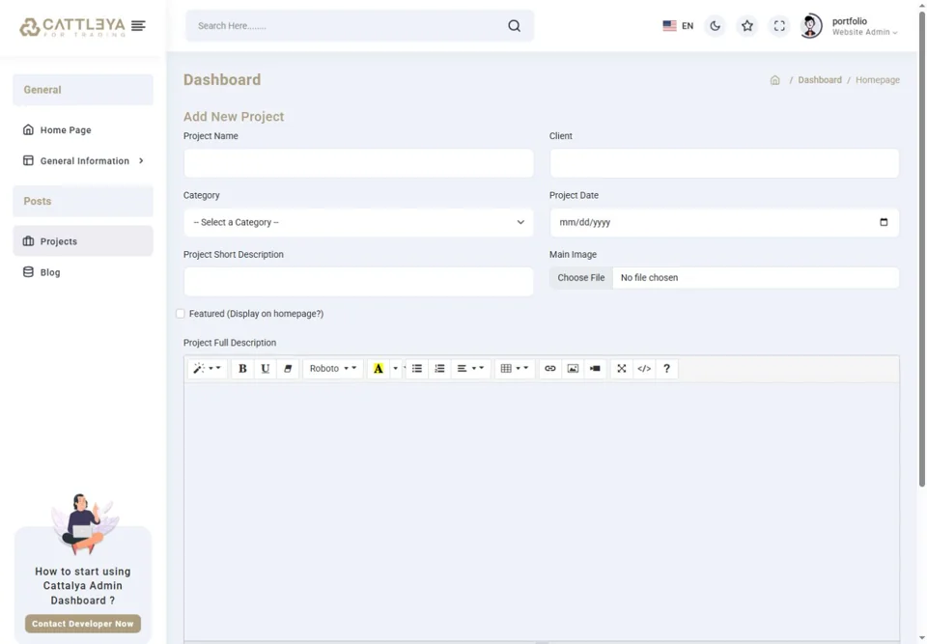
Task: Click the Project Short Description input
Action: point(358,282)
